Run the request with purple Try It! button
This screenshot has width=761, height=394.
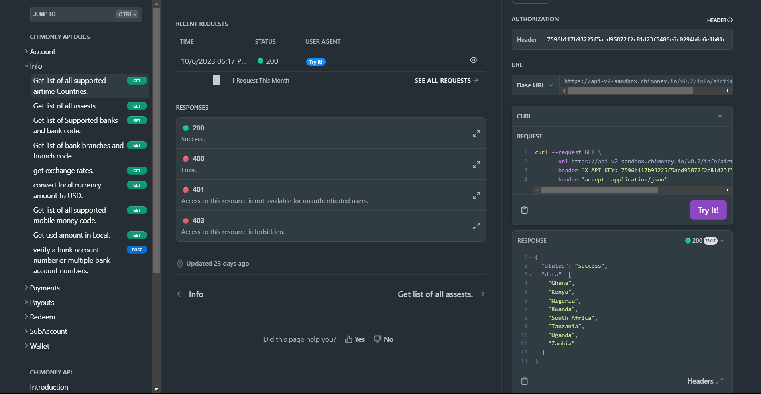[x=708, y=210]
